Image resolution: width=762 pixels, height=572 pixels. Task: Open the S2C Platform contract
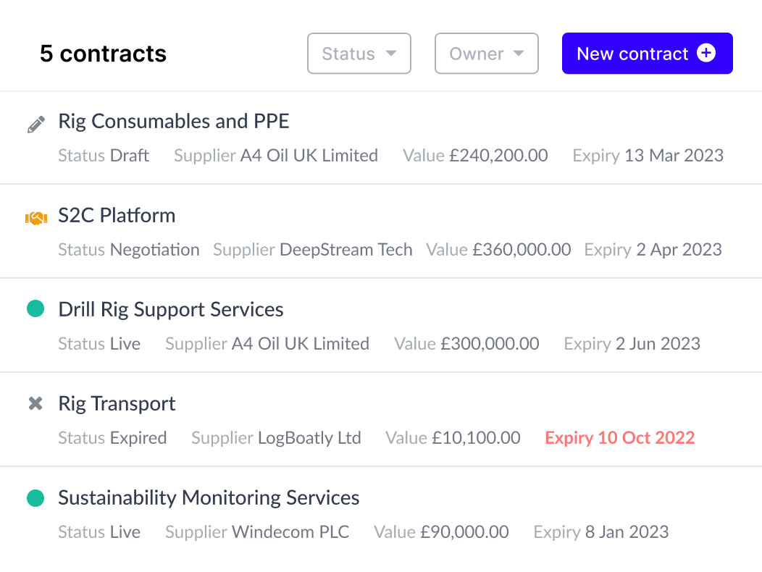[117, 216]
